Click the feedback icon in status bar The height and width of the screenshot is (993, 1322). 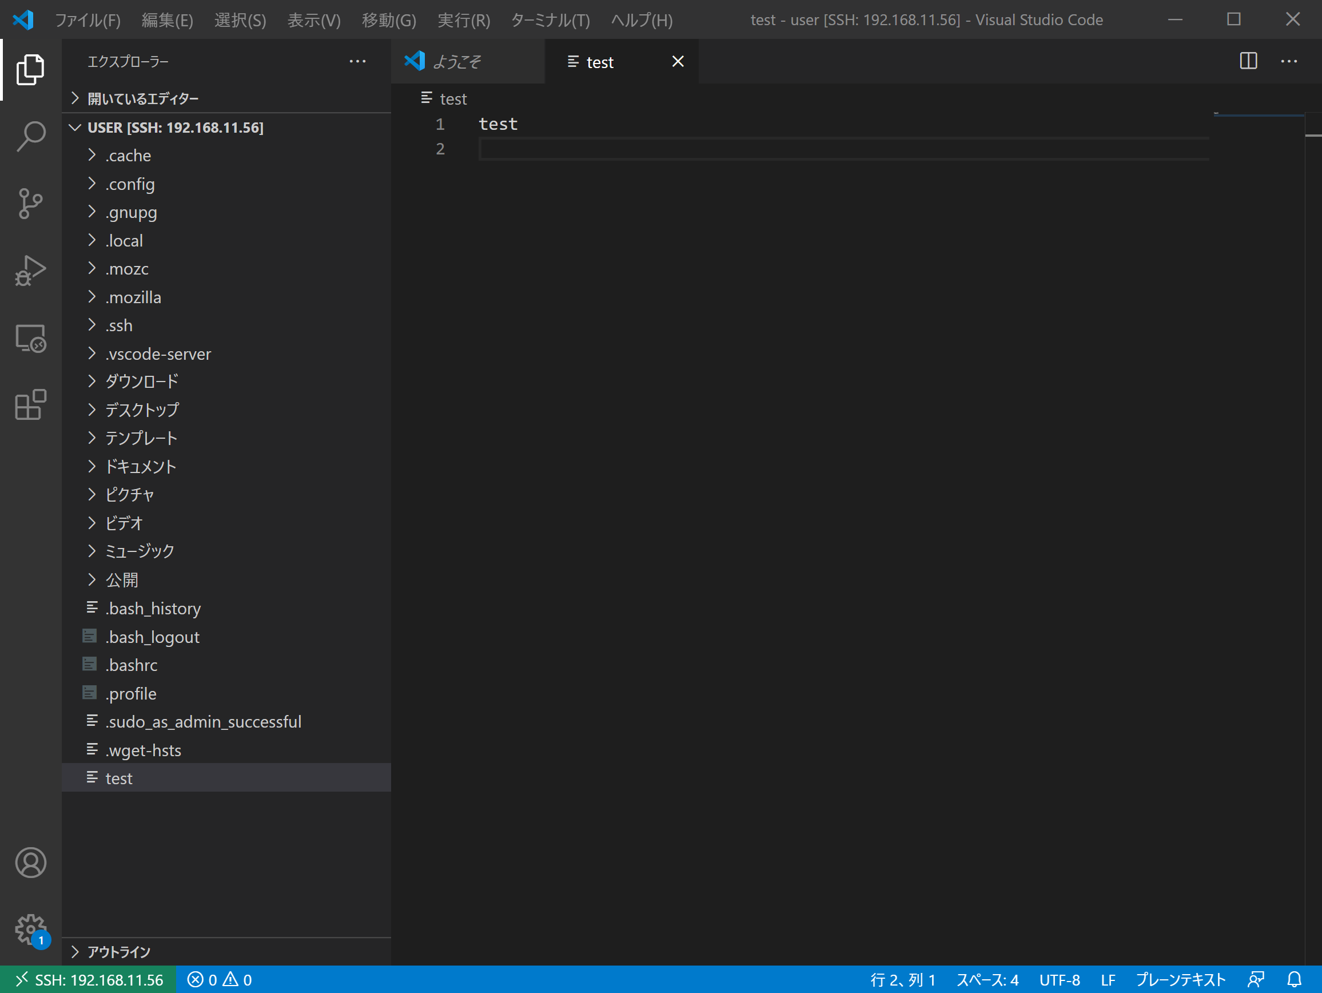[1256, 980]
